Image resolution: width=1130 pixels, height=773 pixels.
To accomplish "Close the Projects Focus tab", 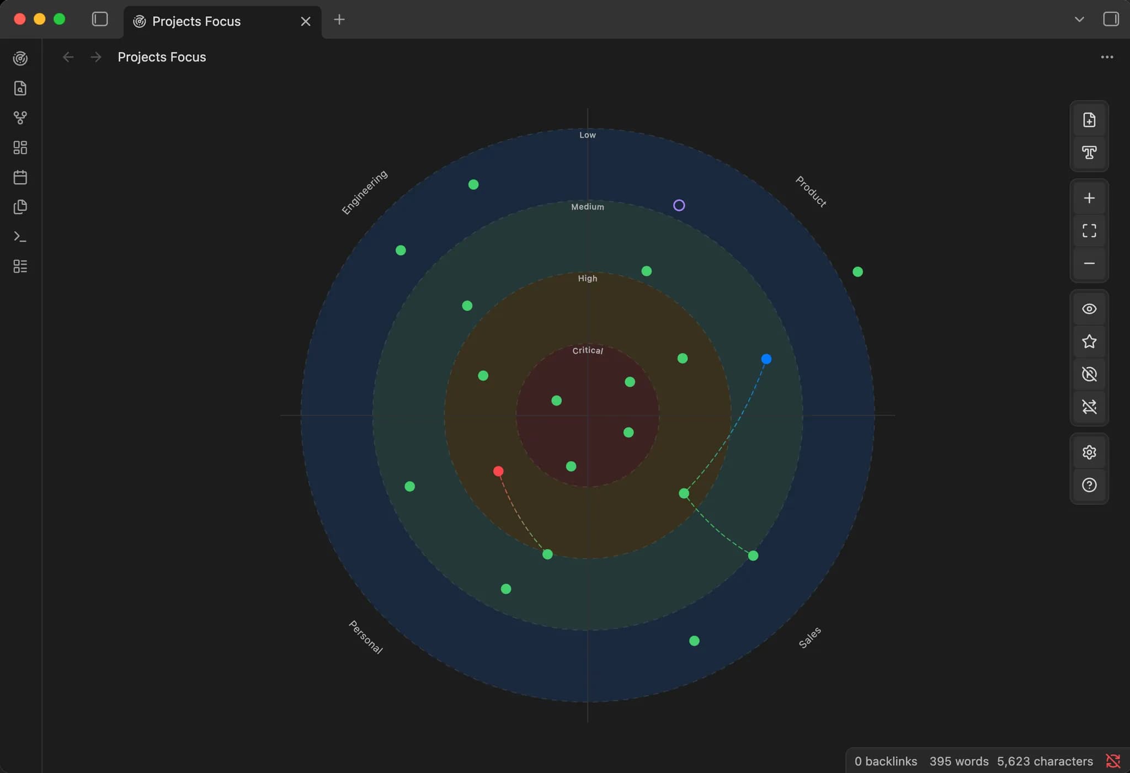I will coord(306,22).
